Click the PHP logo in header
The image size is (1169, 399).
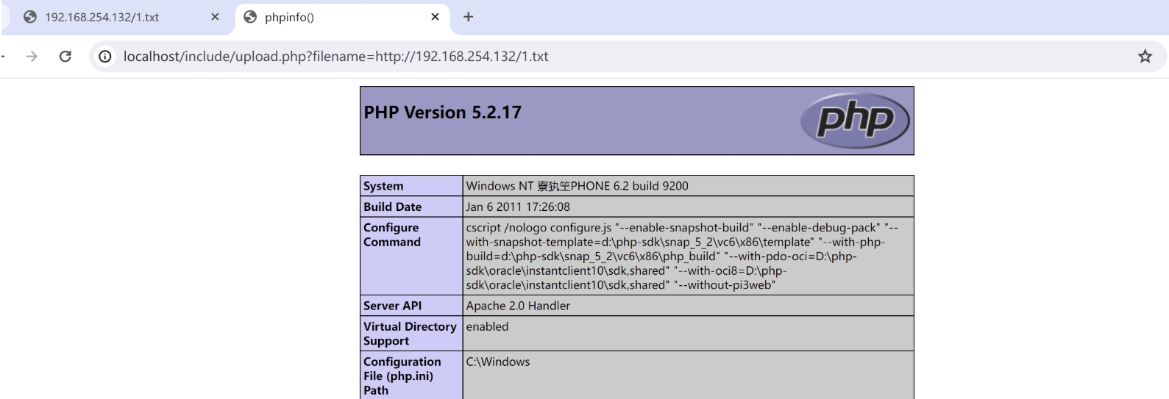855,120
